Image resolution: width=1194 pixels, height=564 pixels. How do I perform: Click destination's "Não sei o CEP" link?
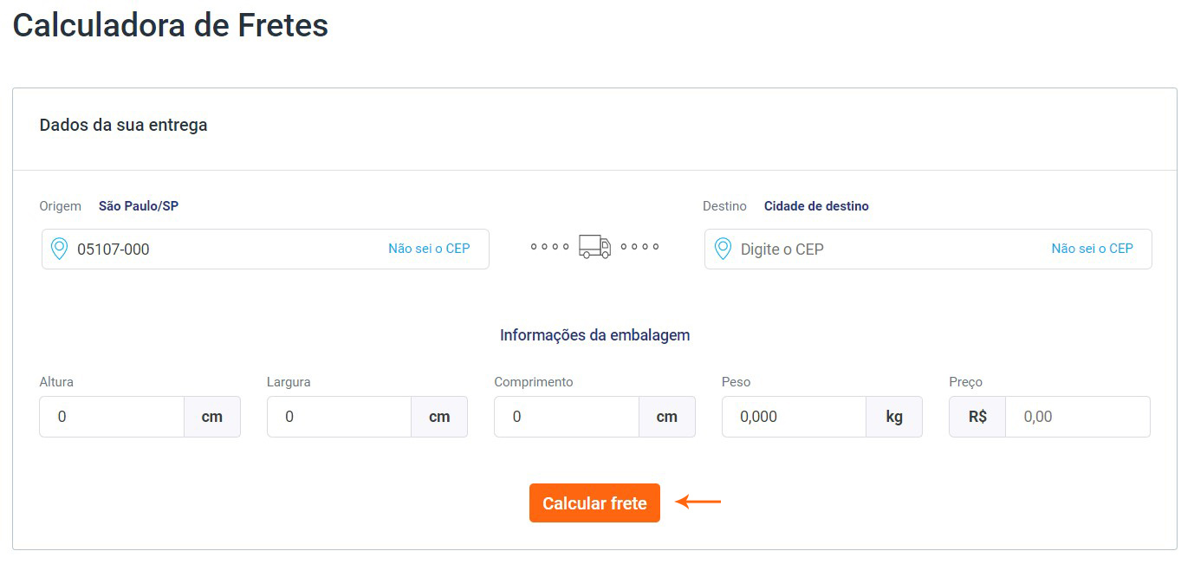[1092, 249]
